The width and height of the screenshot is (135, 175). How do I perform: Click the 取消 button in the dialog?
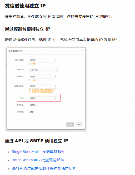pyautogui.click(x=79, y=124)
